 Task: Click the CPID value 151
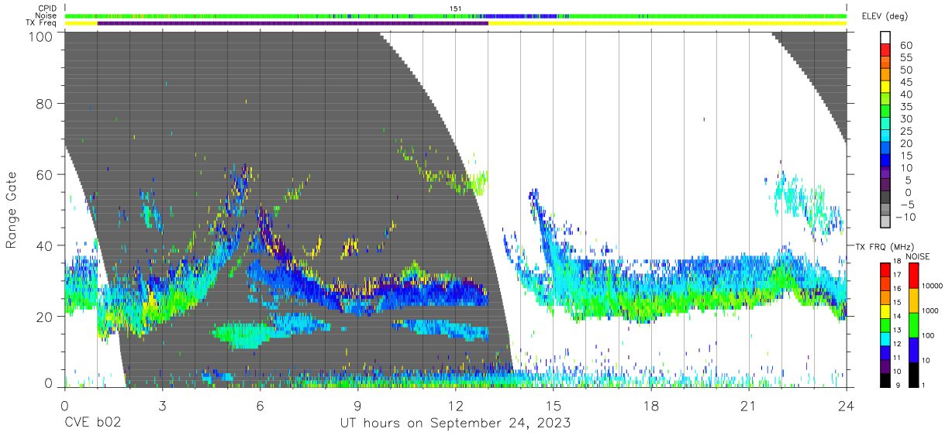click(x=456, y=9)
